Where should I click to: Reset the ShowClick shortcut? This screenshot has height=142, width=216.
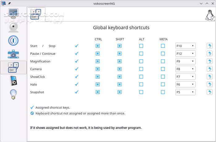pyautogui.click(x=210, y=77)
